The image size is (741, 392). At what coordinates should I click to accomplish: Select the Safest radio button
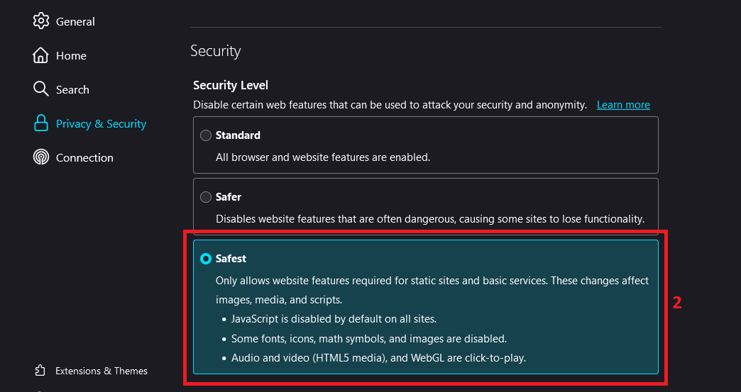pyautogui.click(x=206, y=259)
